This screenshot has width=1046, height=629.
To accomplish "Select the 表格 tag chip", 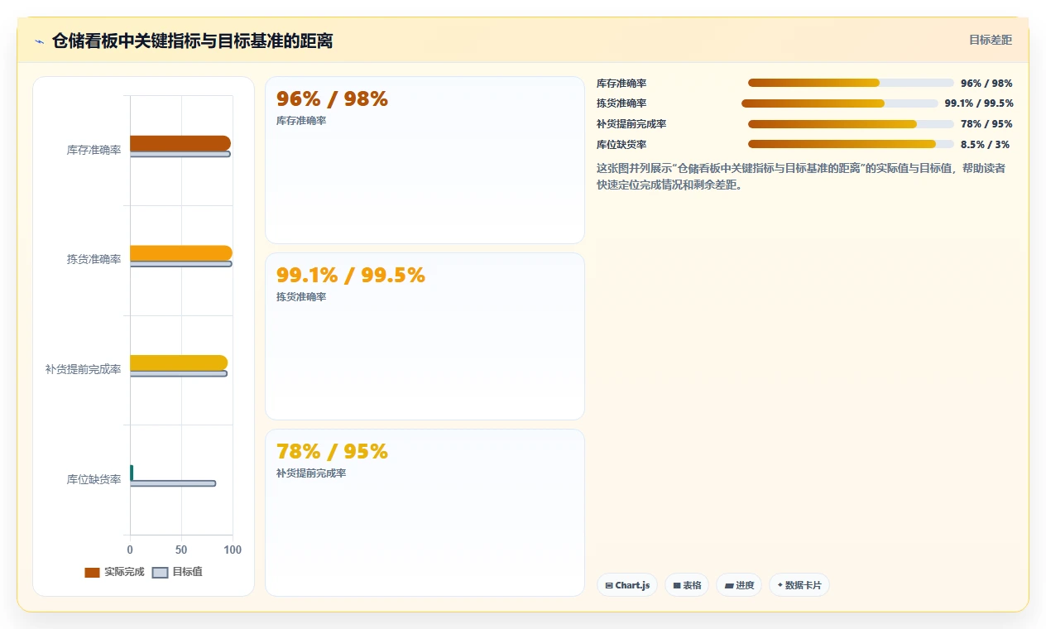I will click(687, 585).
